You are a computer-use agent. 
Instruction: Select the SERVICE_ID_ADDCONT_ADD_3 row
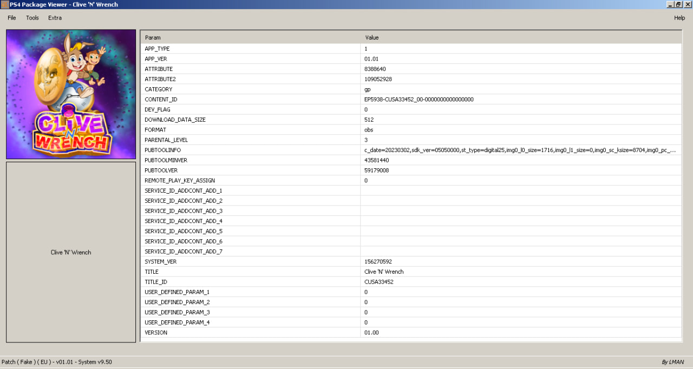point(411,211)
